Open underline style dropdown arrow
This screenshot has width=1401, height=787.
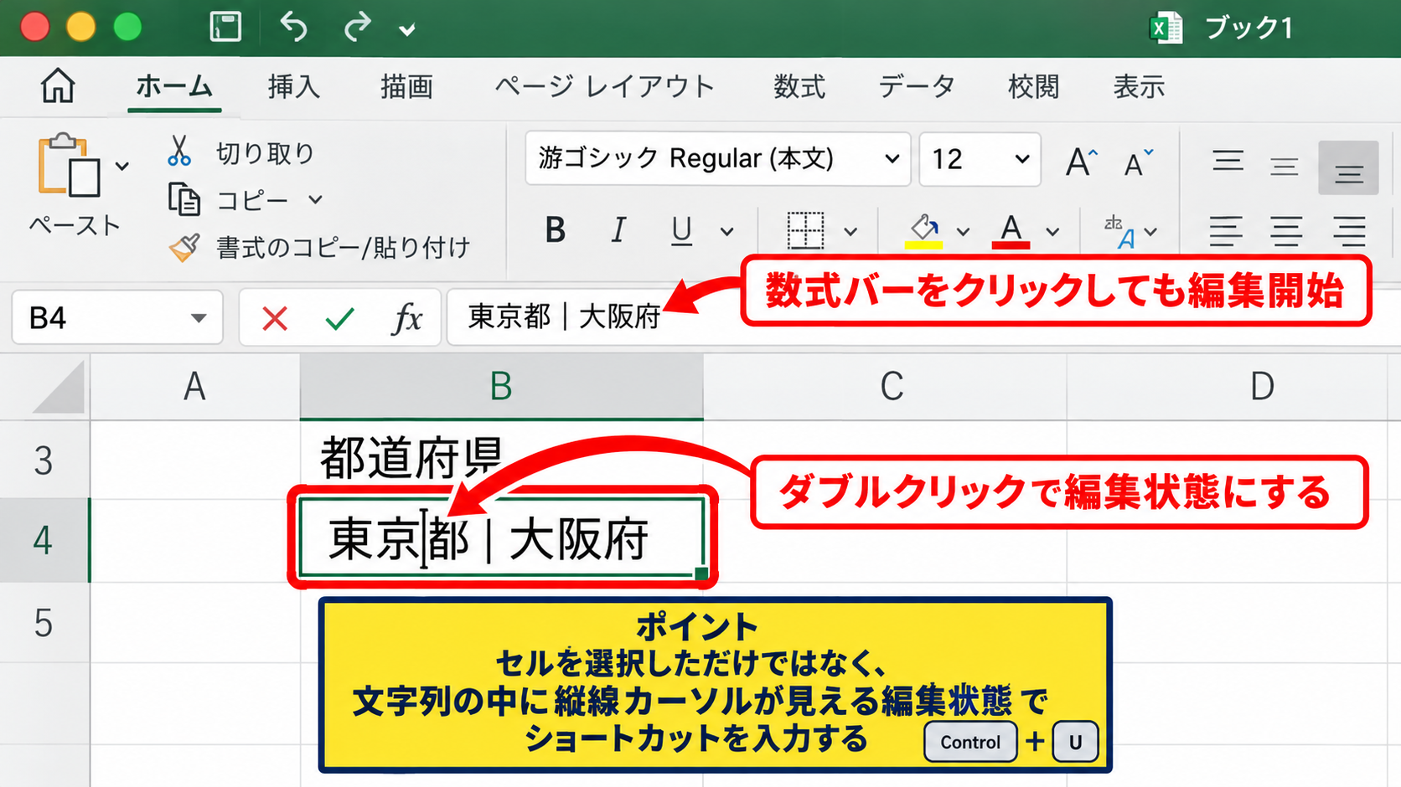[727, 232]
